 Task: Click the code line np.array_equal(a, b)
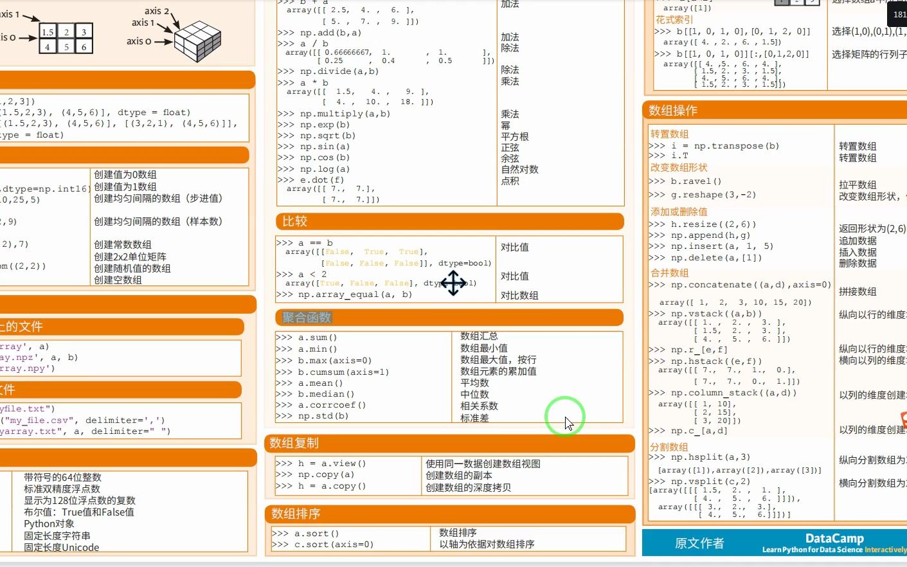click(x=344, y=294)
